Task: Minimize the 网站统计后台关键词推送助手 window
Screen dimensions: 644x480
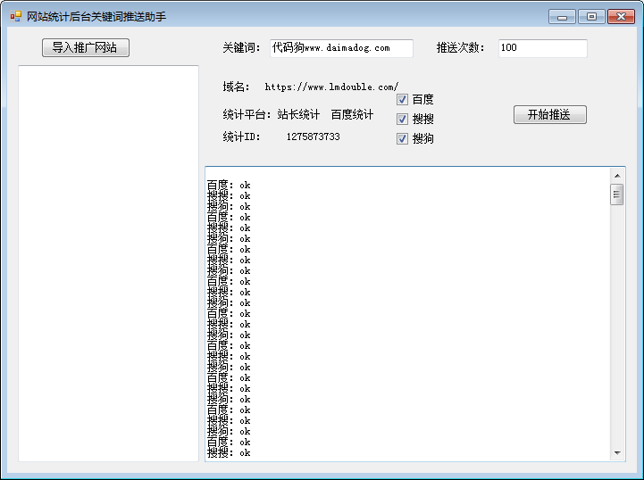Action: (x=562, y=17)
